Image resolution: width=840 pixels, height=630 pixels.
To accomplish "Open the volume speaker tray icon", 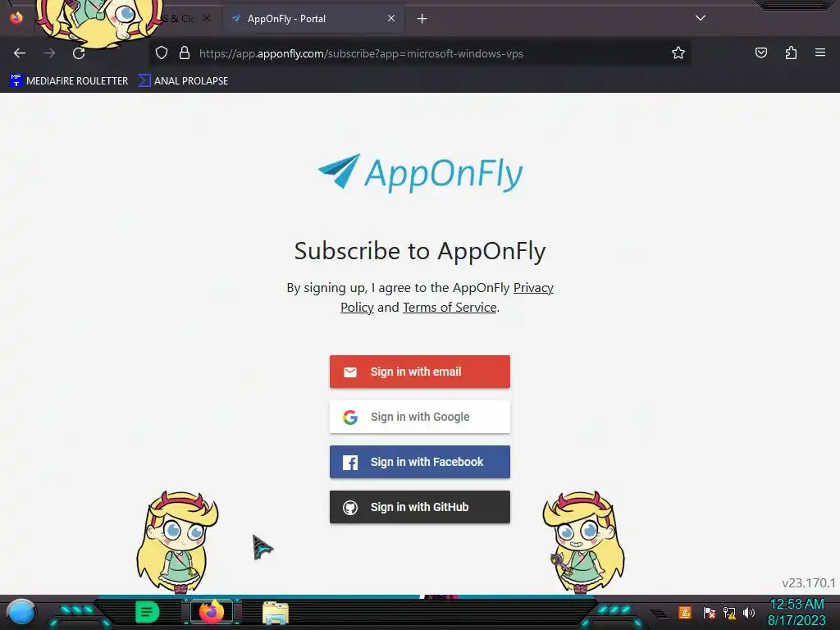I will pos(749,612).
